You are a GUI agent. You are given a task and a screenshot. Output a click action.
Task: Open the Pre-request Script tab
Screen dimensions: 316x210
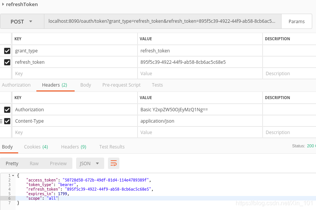coord(121,85)
